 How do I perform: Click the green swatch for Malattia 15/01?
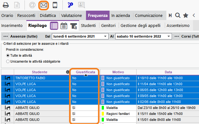[x=103, y=120]
